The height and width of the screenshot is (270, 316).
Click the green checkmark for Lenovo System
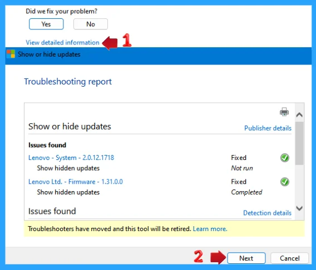284,158
